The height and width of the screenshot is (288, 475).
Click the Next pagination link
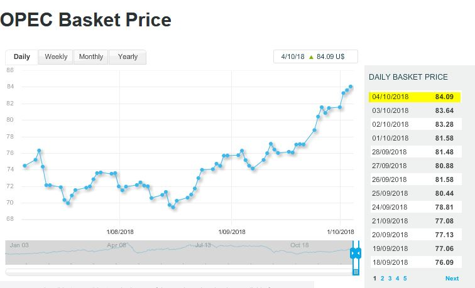452,278
